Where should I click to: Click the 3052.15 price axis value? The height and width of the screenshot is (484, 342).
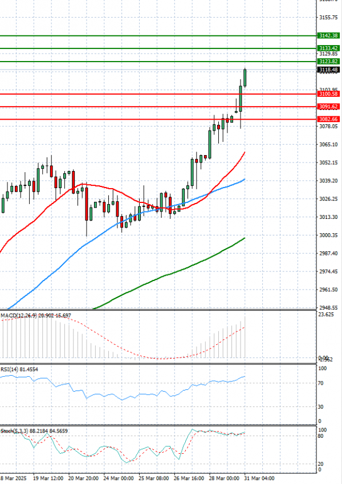click(x=328, y=162)
